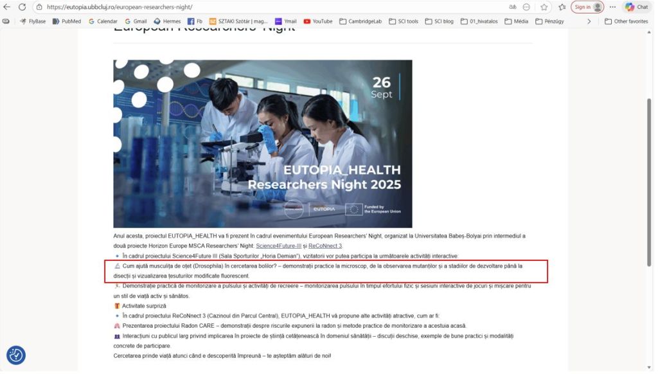Add page to favorites with star icon
Screen dimensions: 658x374
544,7
